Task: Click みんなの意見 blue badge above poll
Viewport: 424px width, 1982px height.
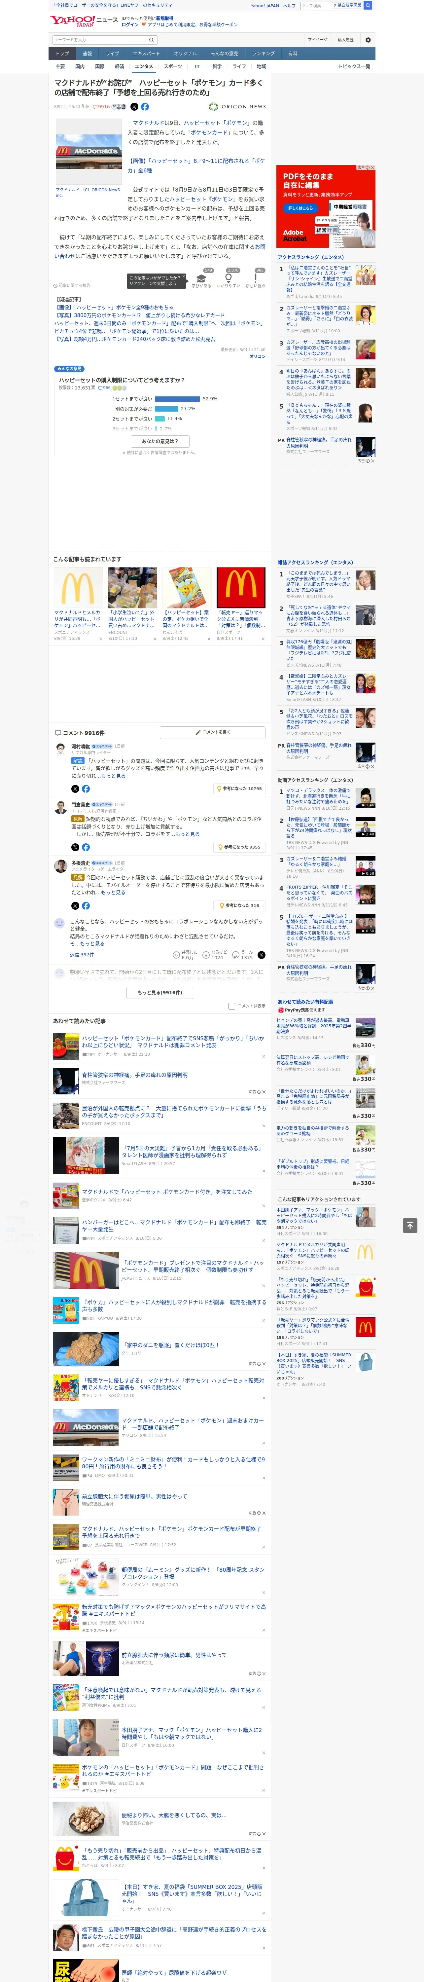Action: (x=70, y=369)
